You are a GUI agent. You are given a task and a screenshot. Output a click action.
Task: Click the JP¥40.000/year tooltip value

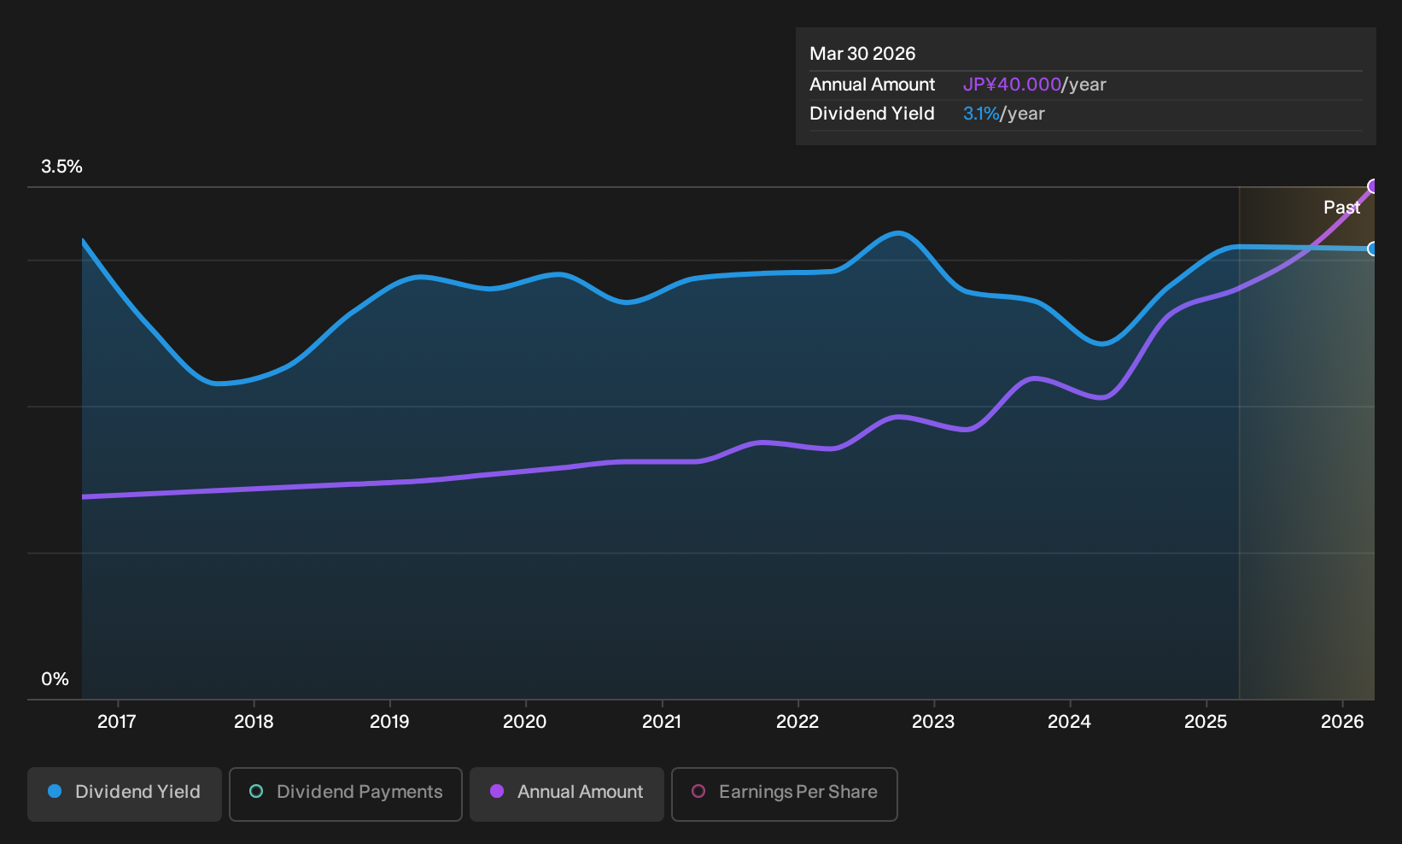1035,85
